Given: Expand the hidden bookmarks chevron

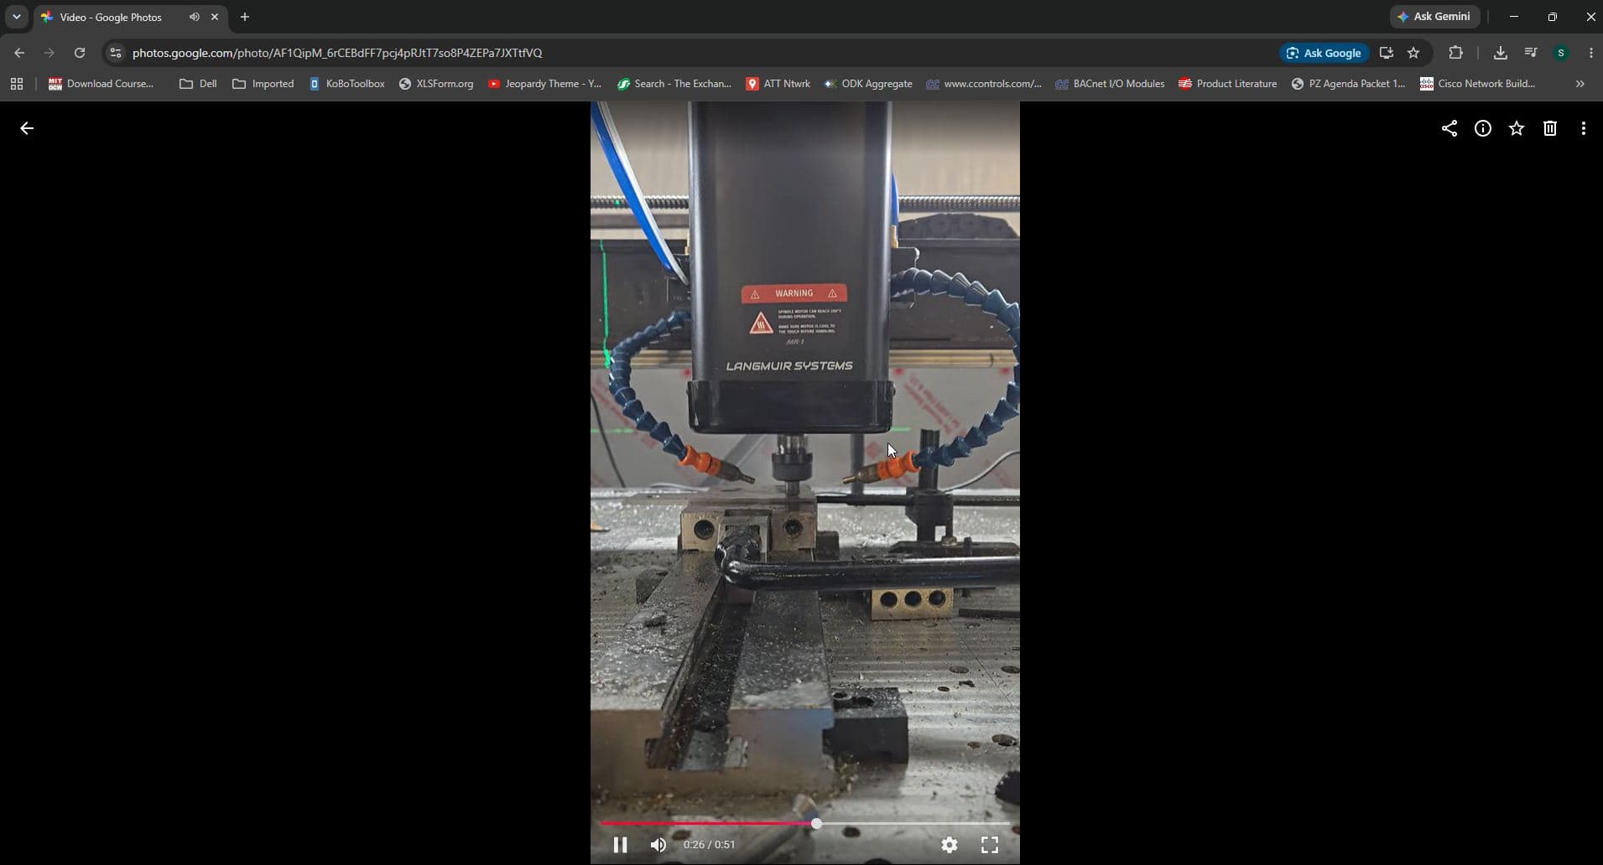Looking at the screenshot, I should point(1580,84).
